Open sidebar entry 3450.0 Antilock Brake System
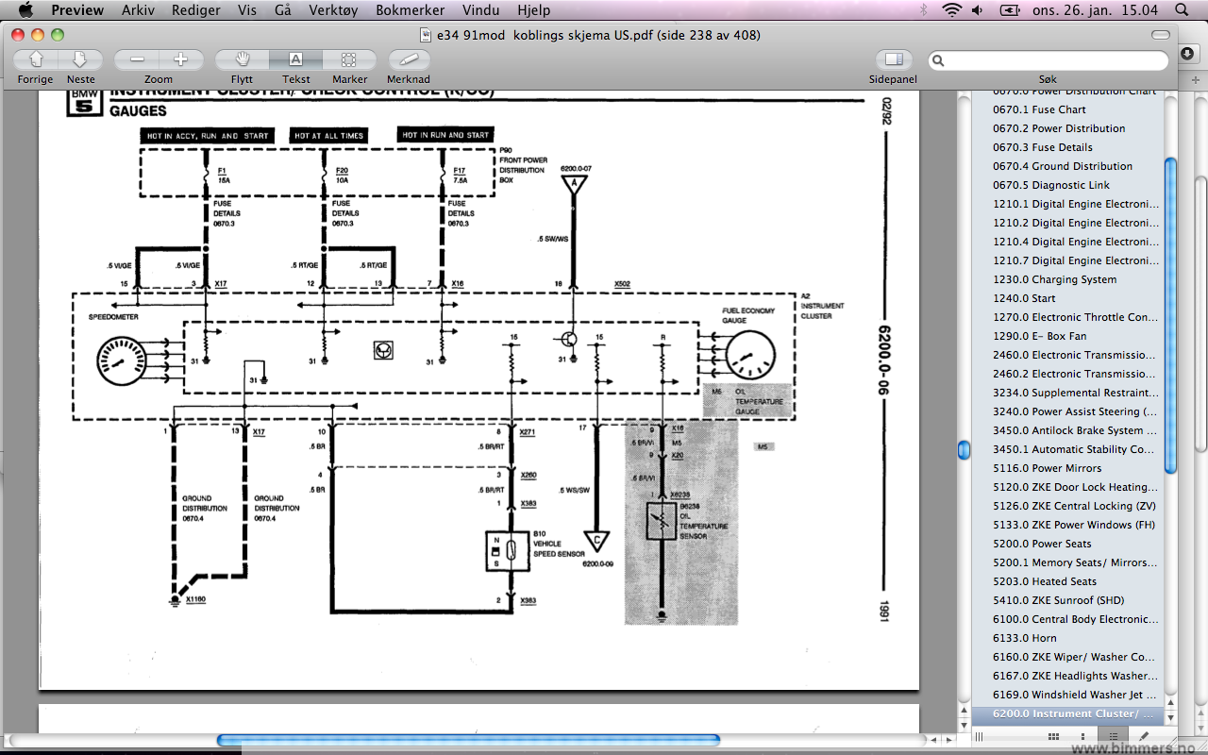1208x755 pixels. coord(1075,430)
